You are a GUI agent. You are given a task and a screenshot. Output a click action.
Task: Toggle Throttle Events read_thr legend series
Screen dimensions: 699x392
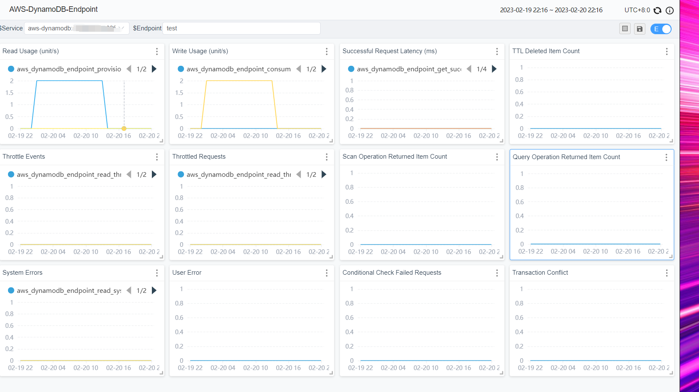[x=65, y=174]
